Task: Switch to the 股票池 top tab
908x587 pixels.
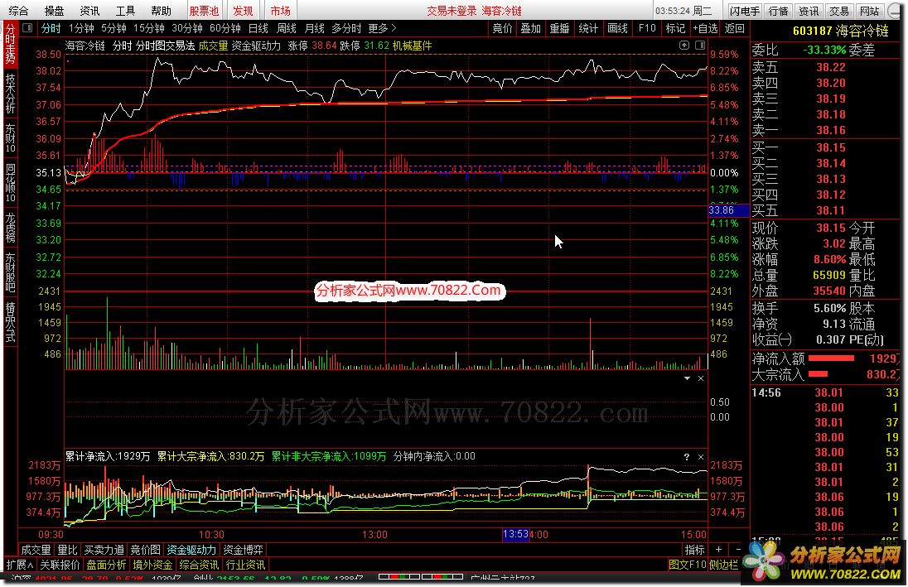Action: 204,11
